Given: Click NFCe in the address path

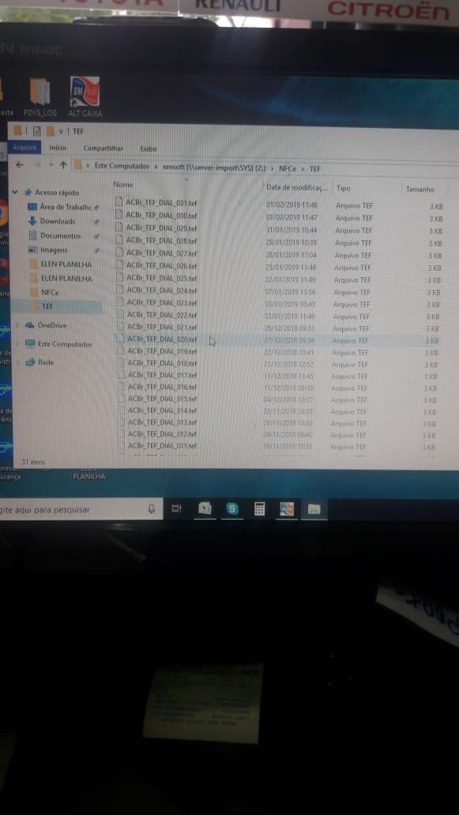Looking at the screenshot, I should 288,168.
